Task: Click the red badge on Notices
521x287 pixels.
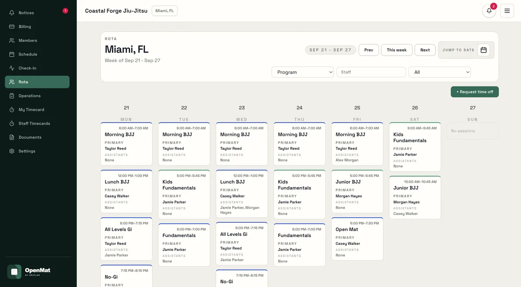Action: coord(65,11)
